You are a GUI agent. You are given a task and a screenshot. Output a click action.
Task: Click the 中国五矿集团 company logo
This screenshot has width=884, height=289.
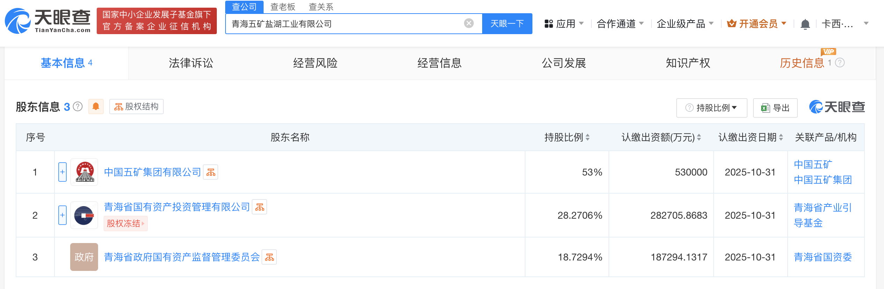[84, 172]
